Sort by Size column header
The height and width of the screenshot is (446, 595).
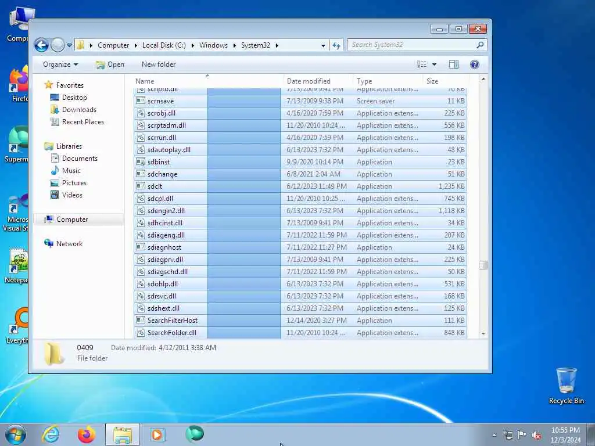click(432, 81)
